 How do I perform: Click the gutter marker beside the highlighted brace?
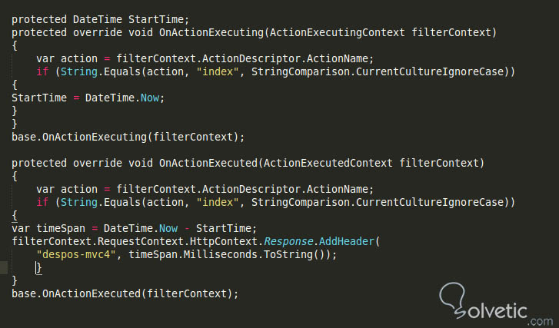coord(5,267)
